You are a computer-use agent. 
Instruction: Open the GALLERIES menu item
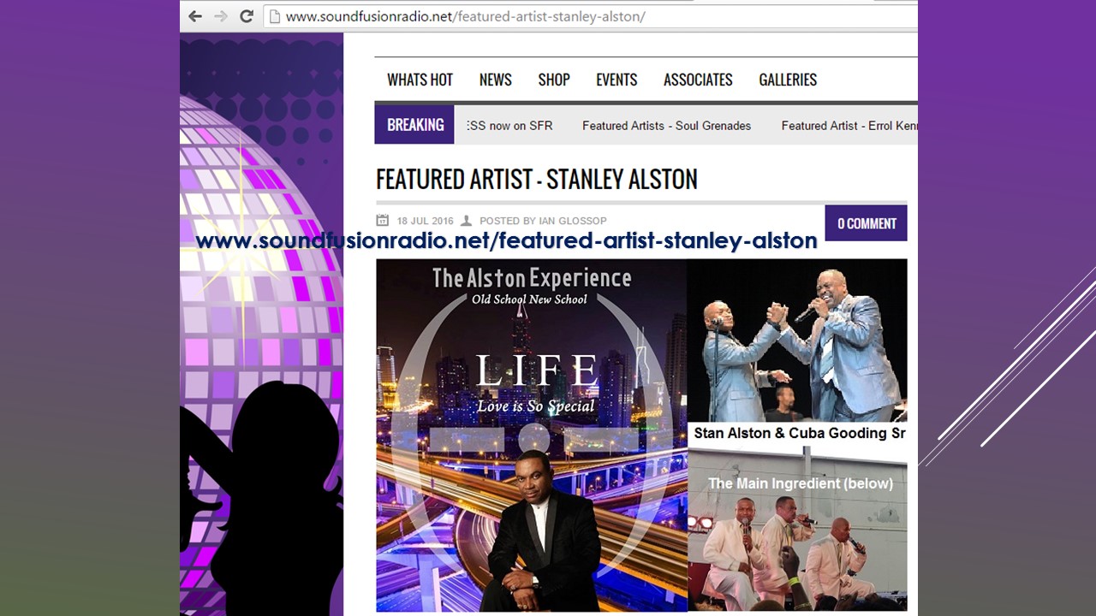[x=788, y=80]
